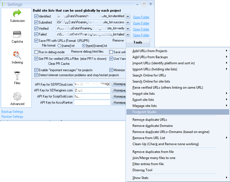Screen dimensions: 230x182
Task: Open Folder for the Verified list
Action: (x=141, y=29)
